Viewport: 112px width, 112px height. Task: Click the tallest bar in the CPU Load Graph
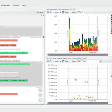click(70, 34)
